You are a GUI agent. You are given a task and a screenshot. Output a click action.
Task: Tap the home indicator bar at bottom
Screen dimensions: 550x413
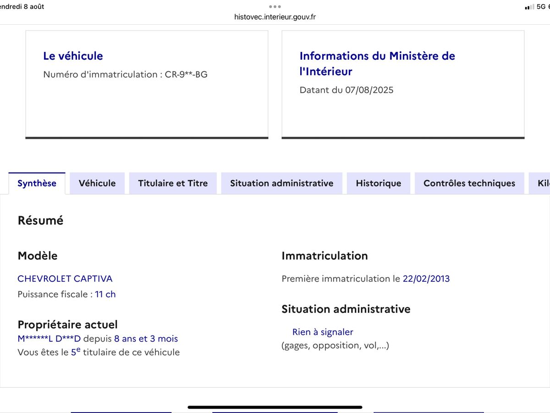tap(275, 407)
